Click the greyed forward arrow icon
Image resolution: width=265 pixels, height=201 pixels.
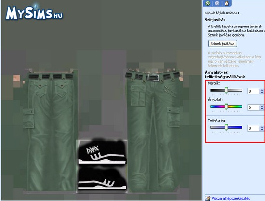217,3
